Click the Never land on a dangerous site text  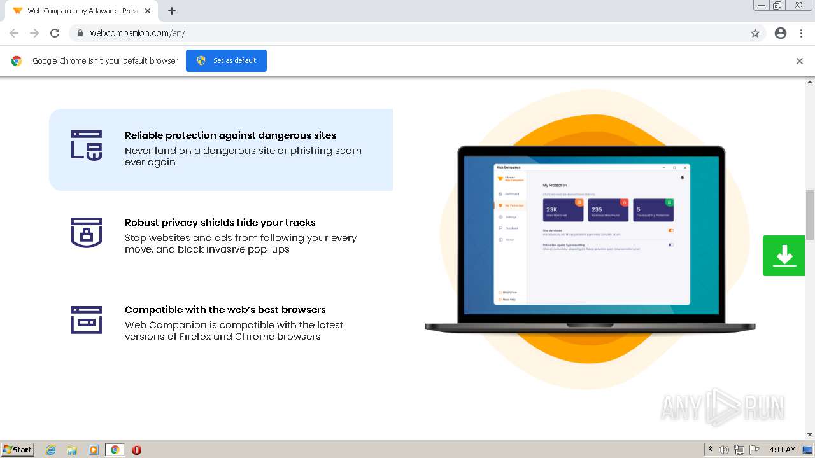tap(243, 156)
